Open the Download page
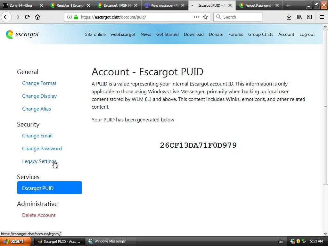Image resolution: width=328 pixels, height=246 pixels. click(x=194, y=34)
